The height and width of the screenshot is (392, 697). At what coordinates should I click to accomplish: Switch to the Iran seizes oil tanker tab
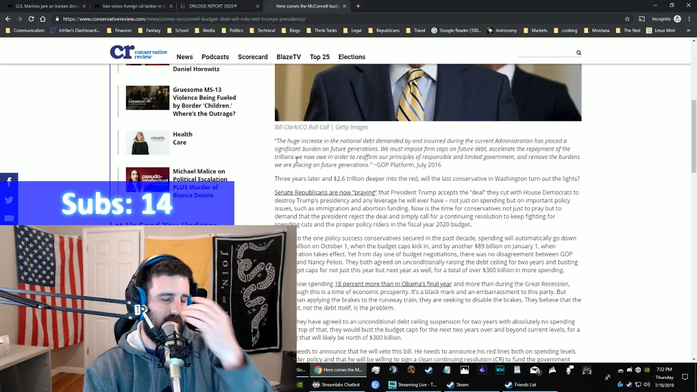(133, 6)
